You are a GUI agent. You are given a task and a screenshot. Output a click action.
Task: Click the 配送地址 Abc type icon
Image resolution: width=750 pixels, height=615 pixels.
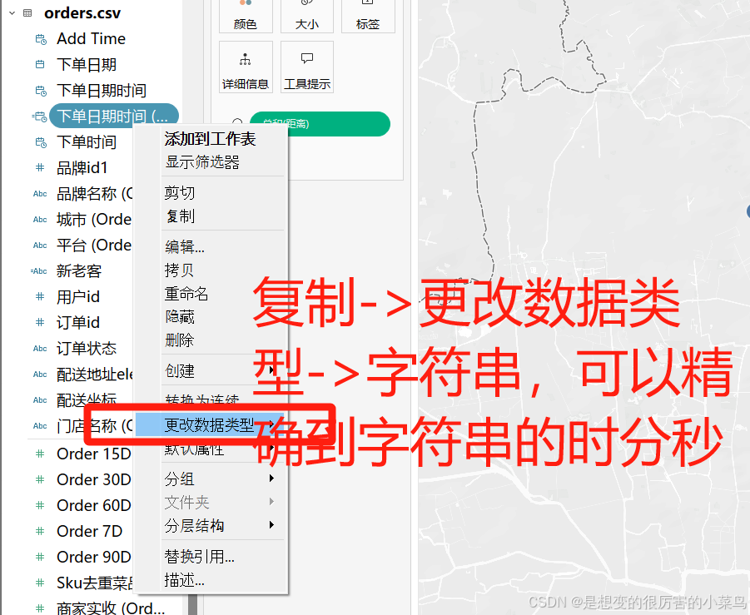[x=40, y=374]
